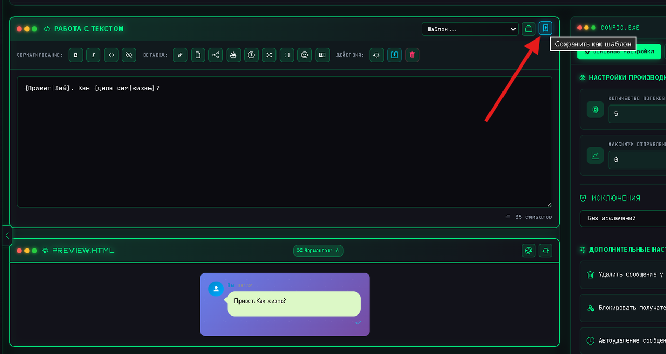
Task: Edit the max sends field with value 0
Action: point(637,160)
